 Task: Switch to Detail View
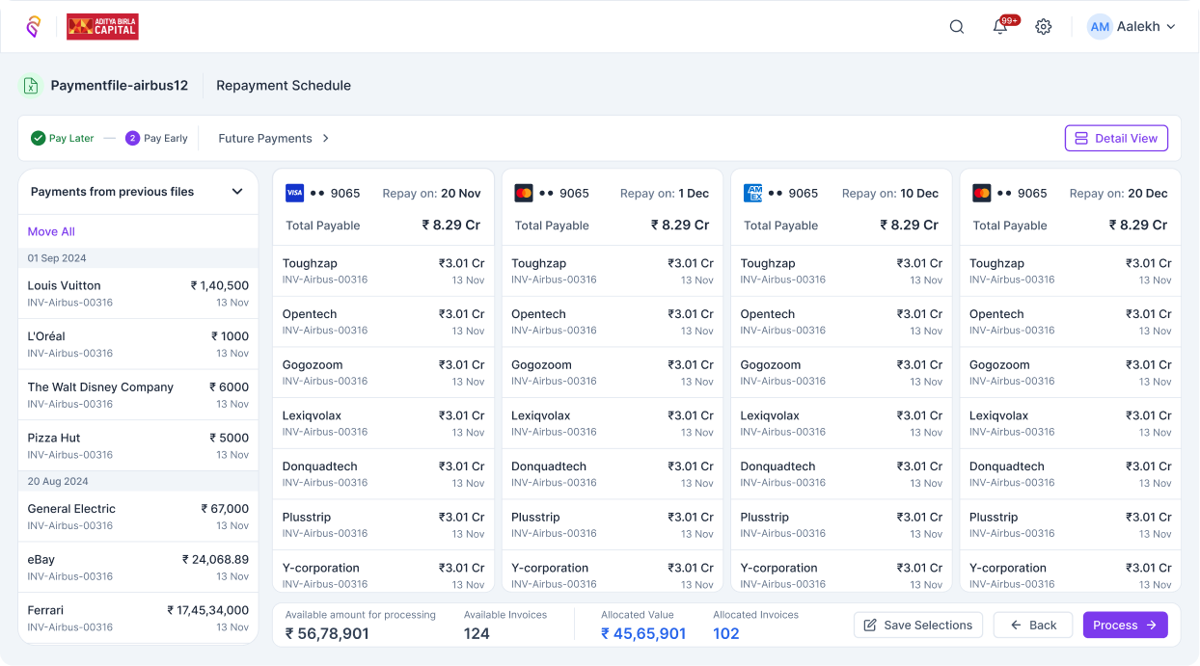click(1116, 138)
